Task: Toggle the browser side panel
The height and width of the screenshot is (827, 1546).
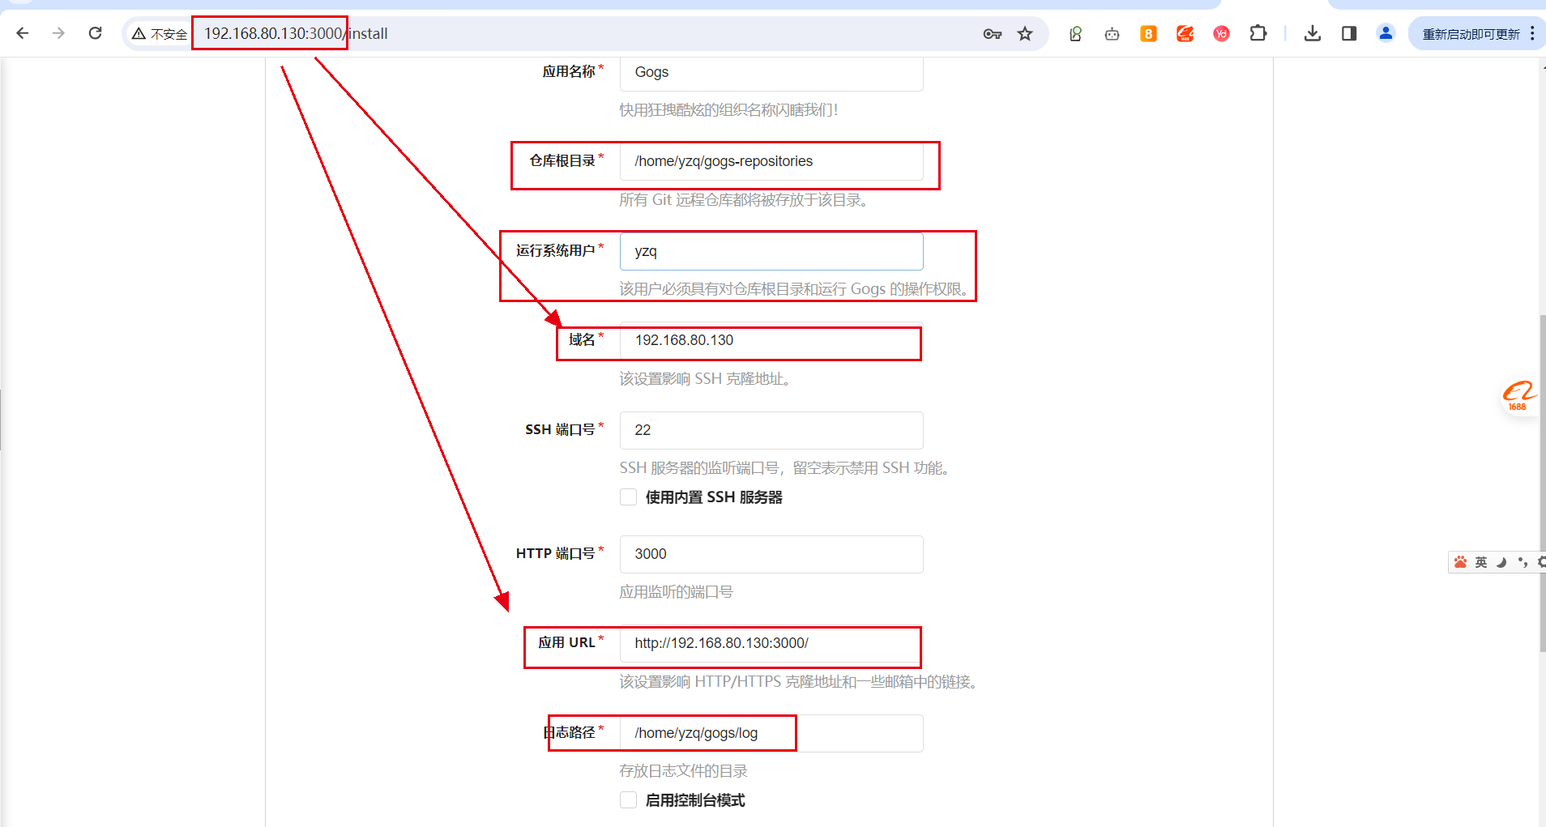Action: (x=1349, y=34)
